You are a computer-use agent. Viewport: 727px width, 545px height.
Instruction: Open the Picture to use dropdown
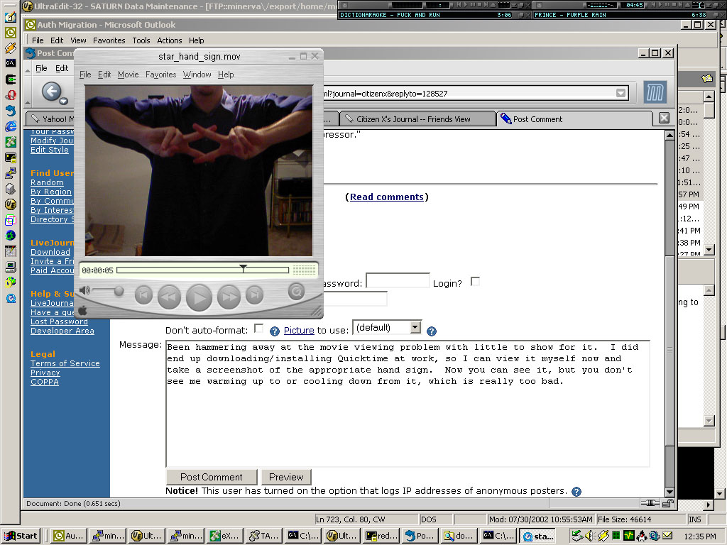tap(415, 328)
